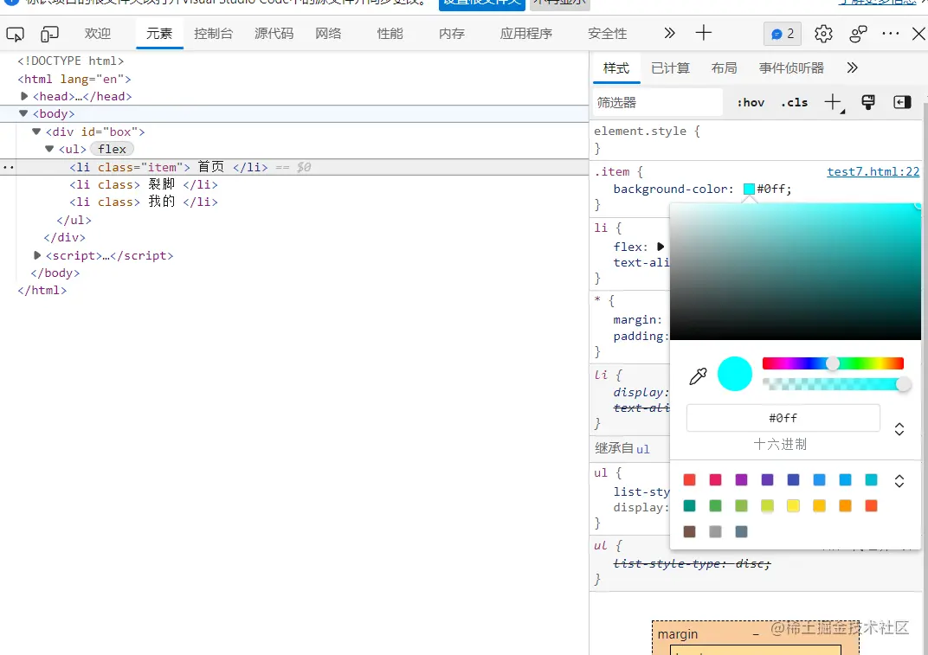
Task: Open the 已计算 computed styles tab
Action: pyautogui.click(x=670, y=67)
